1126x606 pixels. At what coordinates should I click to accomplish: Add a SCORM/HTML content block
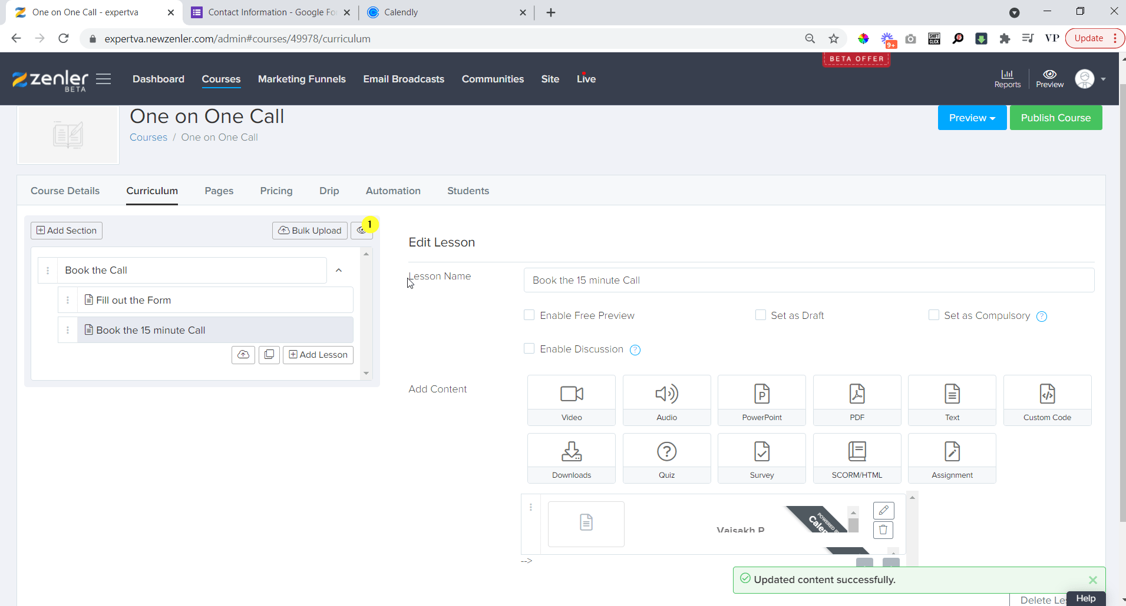coord(857,458)
